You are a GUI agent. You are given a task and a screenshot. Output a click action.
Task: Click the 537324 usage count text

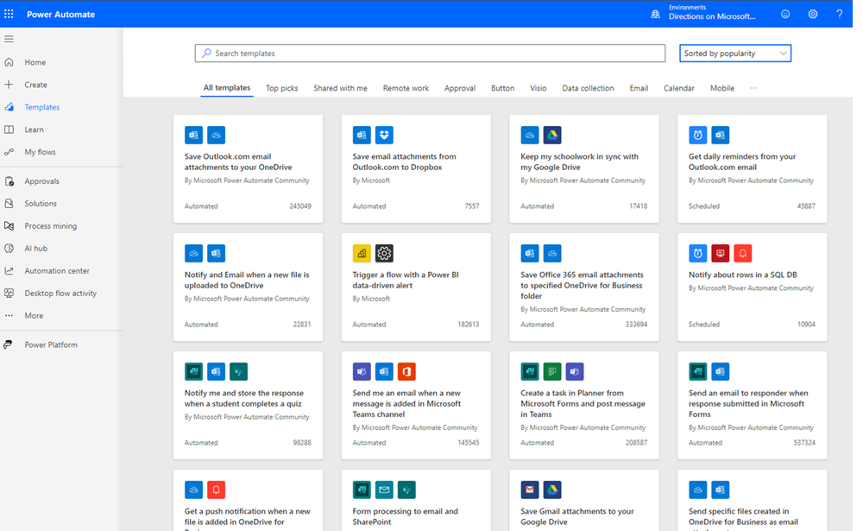[x=804, y=443]
